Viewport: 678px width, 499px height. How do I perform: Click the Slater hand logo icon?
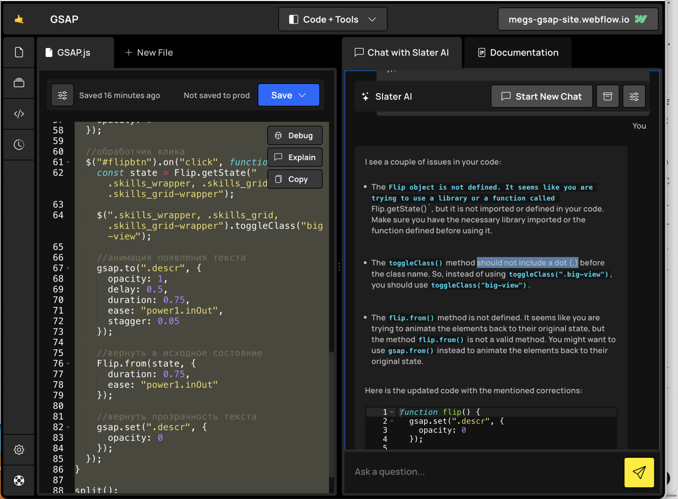(x=19, y=19)
